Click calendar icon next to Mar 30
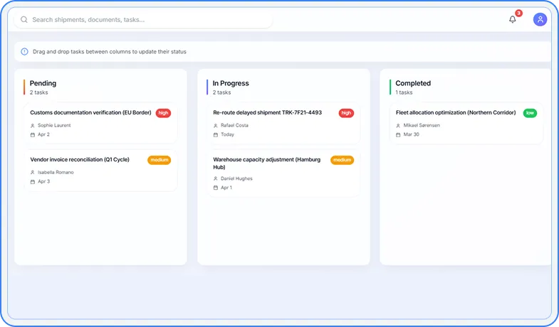This screenshot has width=559, height=327. 398,134
